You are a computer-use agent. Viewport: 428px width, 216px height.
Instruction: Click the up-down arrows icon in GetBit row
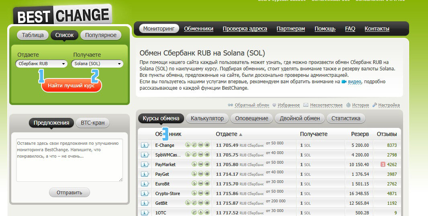pyautogui.click(x=194, y=202)
